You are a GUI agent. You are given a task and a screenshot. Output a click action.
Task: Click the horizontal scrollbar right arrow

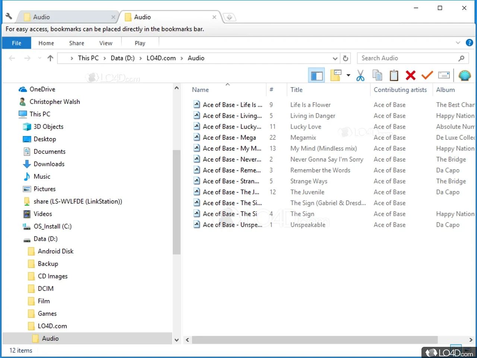click(471, 340)
